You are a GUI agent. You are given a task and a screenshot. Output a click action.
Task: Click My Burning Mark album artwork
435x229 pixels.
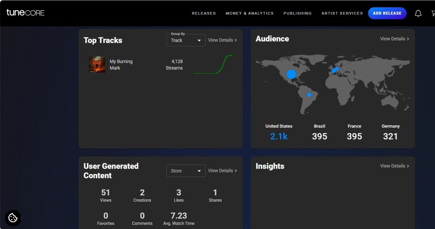(x=97, y=65)
